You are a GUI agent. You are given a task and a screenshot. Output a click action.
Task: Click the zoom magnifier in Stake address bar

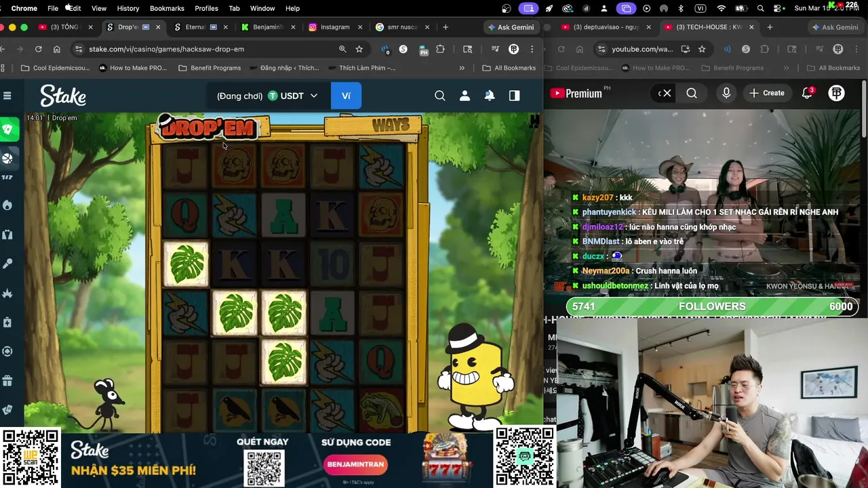[x=342, y=49]
